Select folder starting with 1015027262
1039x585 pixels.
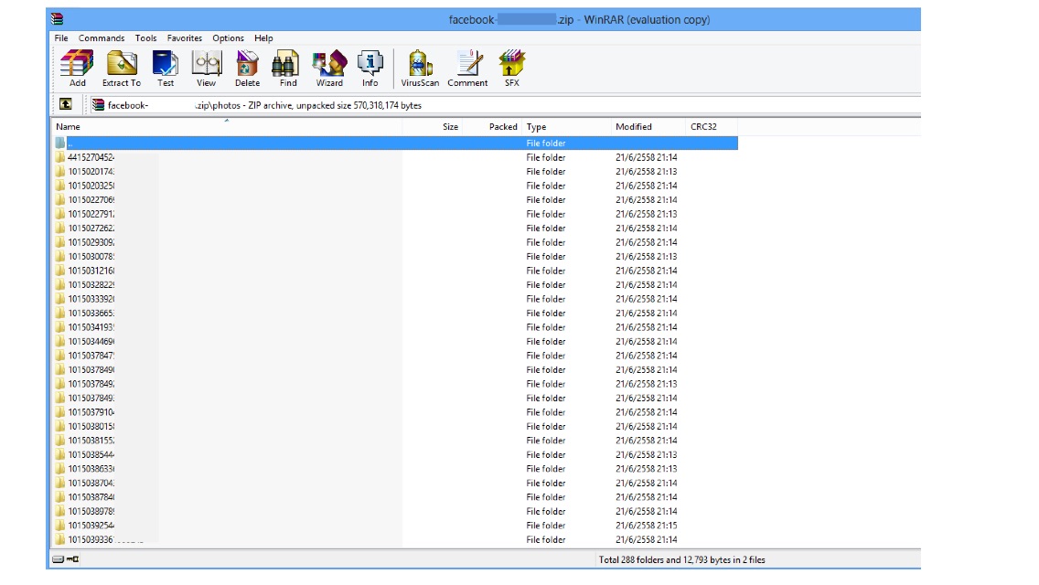coord(396,228)
